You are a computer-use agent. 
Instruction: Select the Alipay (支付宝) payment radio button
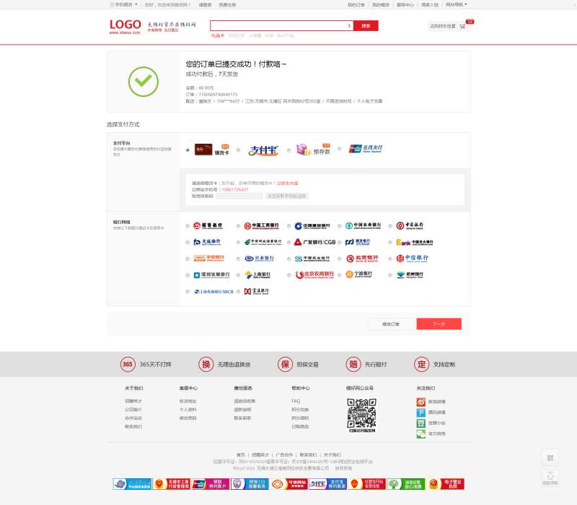pos(239,150)
